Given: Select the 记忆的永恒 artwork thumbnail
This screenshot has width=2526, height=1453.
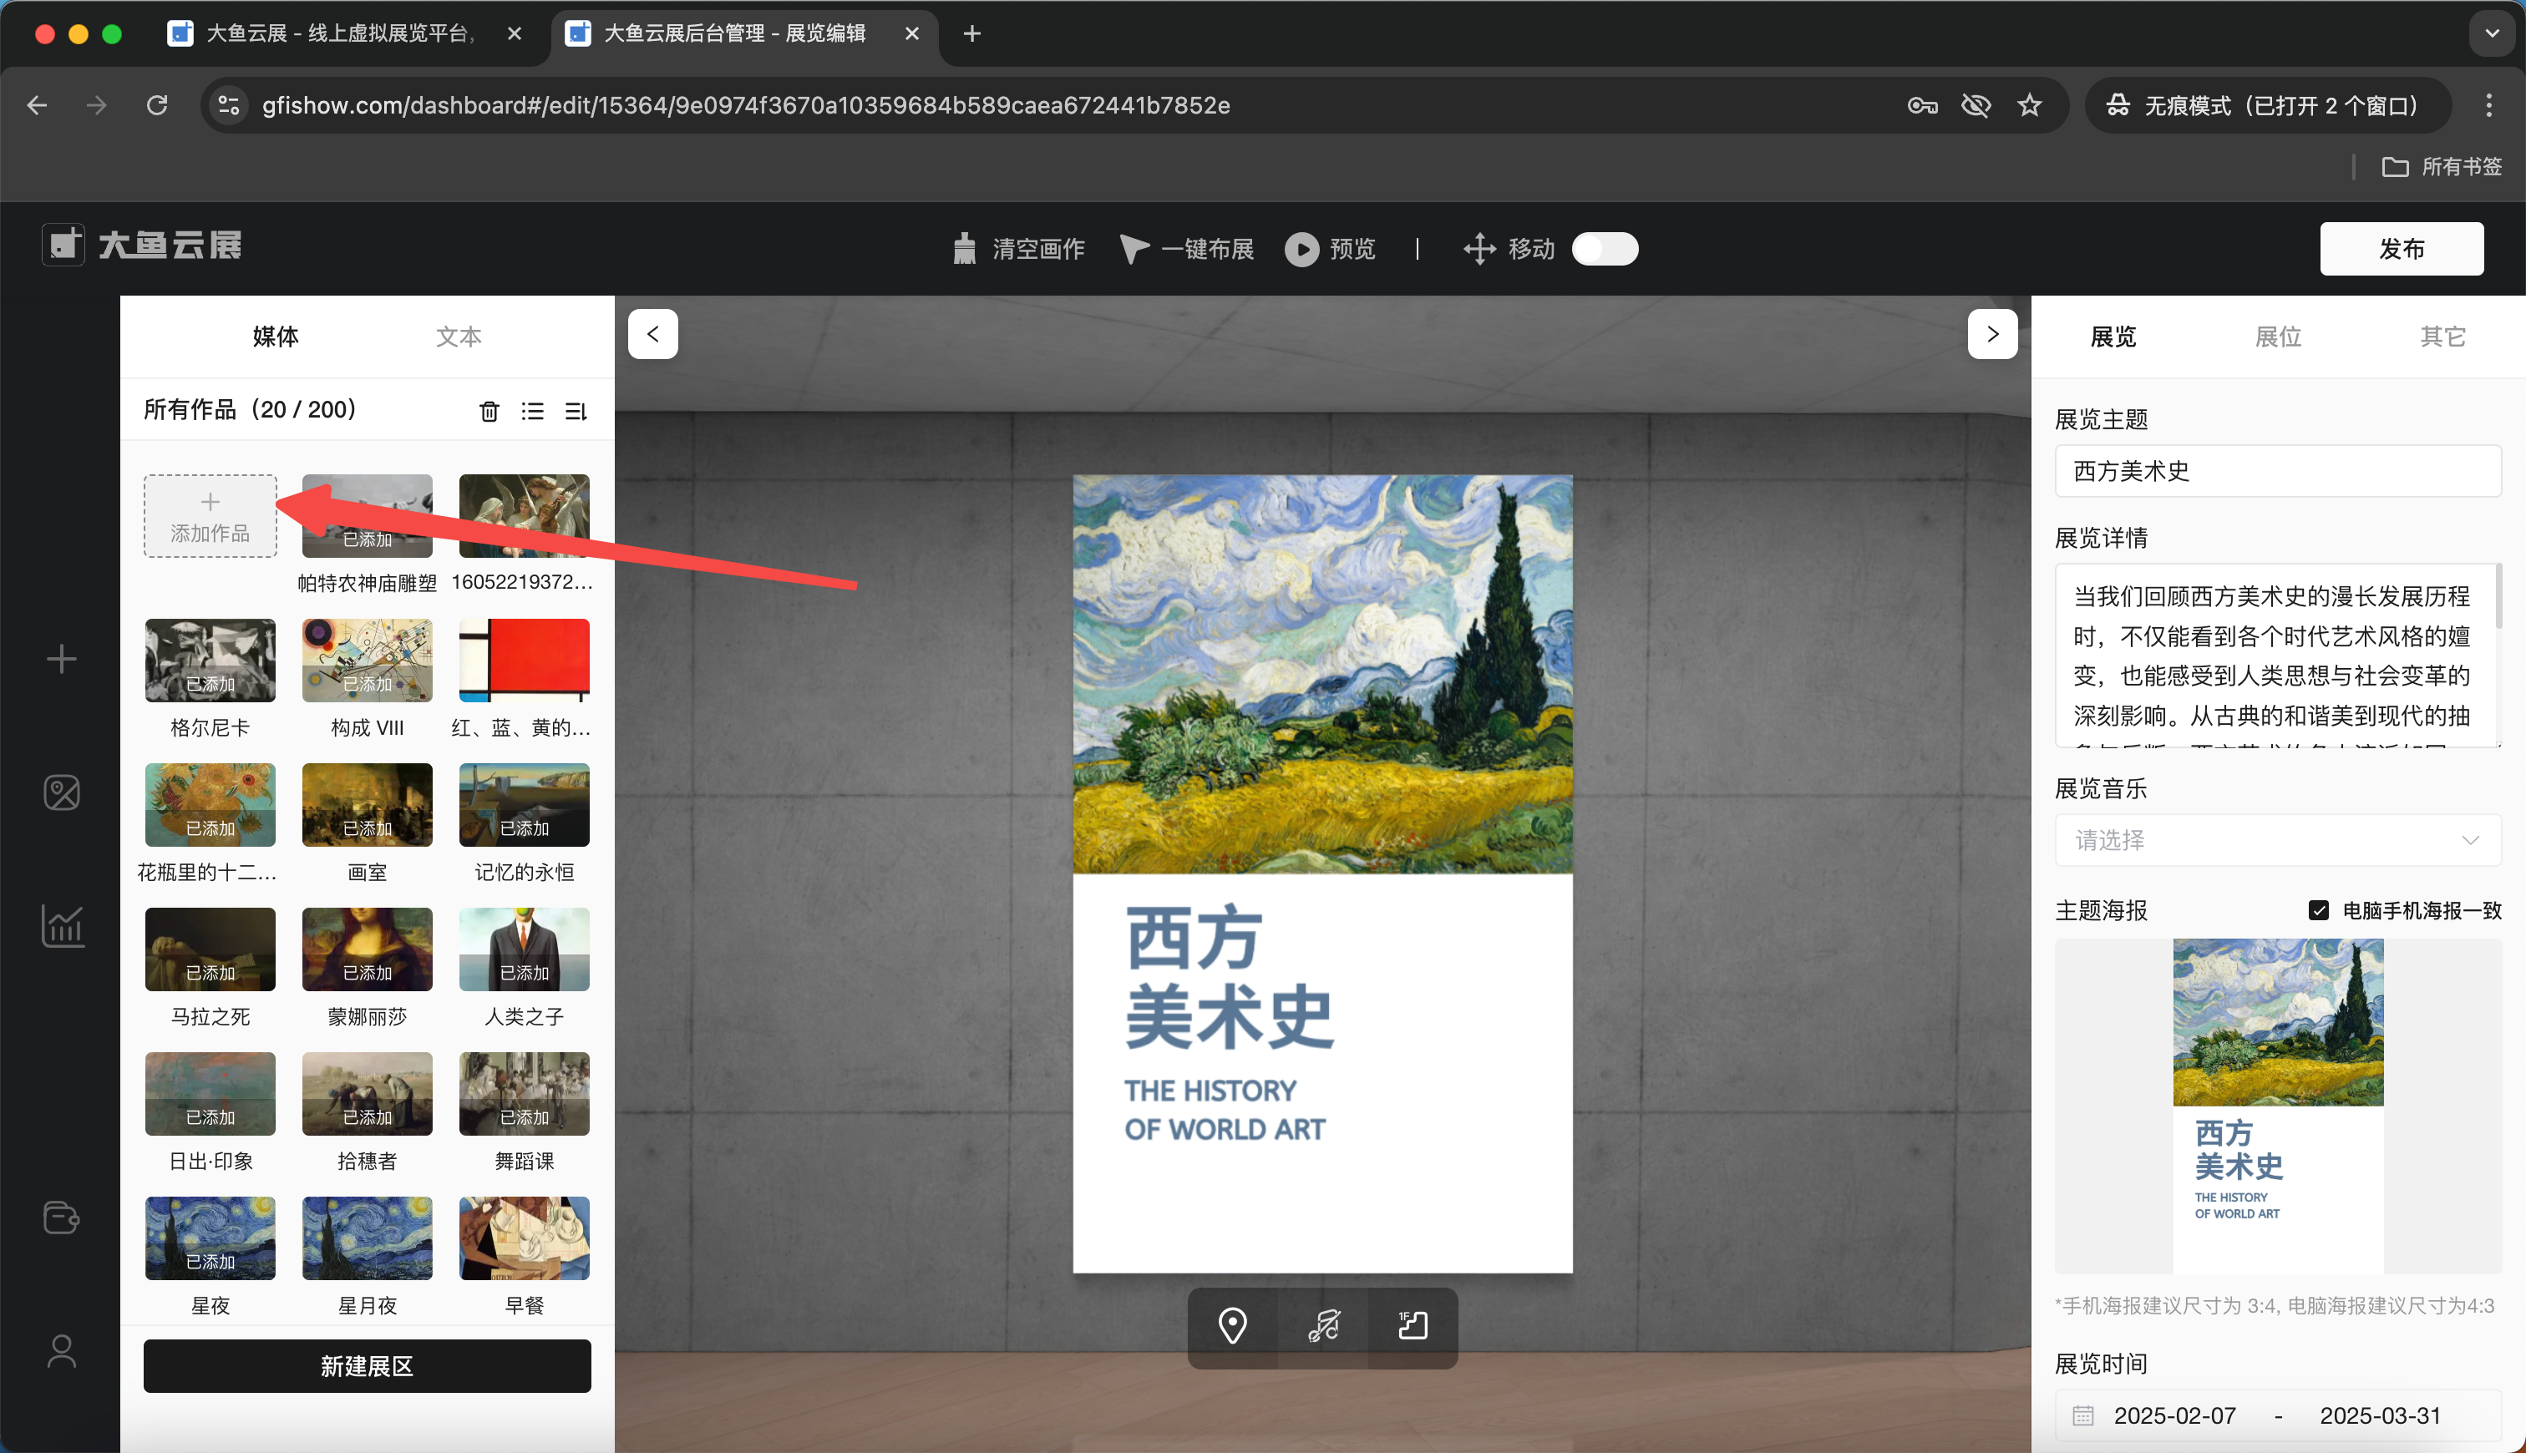Looking at the screenshot, I should pos(524,804).
